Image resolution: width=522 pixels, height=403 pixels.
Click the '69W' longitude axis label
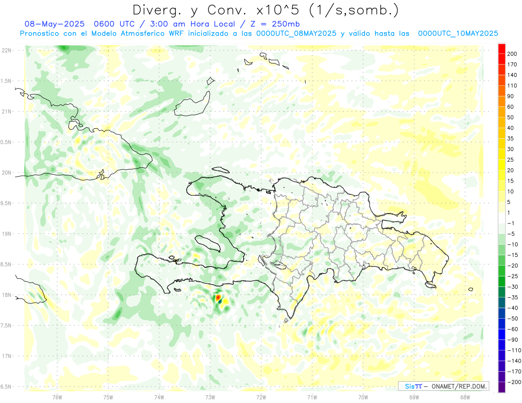(x=414, y=397)
